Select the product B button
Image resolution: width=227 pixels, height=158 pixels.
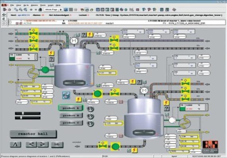(71, 115)
